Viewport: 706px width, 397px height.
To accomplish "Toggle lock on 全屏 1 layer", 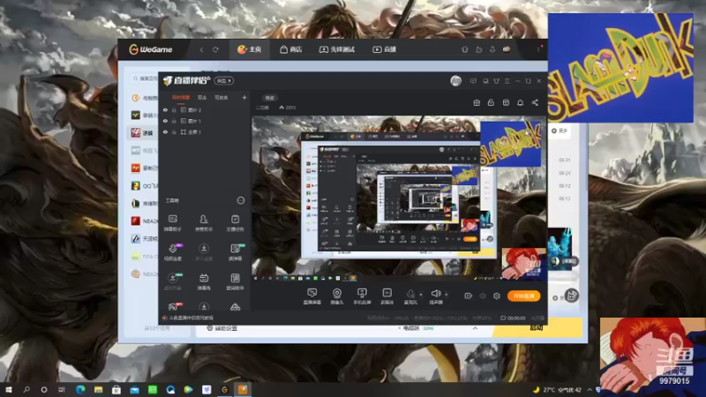I will point(174,131).
